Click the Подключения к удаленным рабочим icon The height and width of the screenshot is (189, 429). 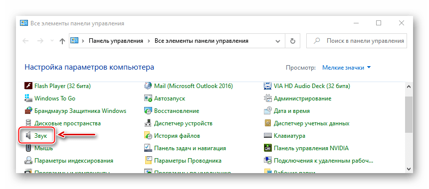267,161
